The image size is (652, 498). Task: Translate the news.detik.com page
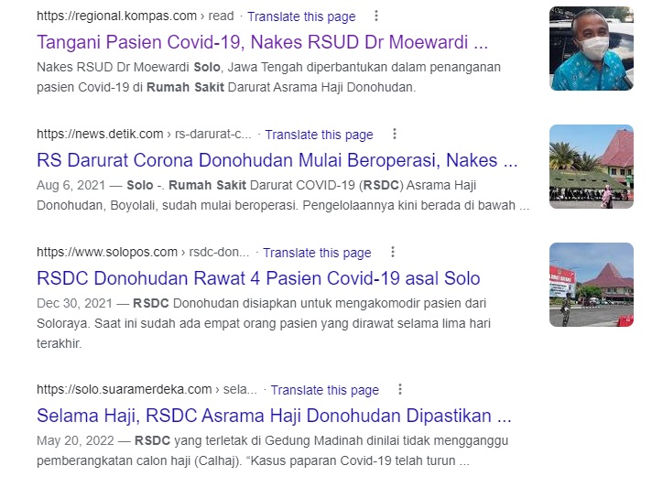320,135
